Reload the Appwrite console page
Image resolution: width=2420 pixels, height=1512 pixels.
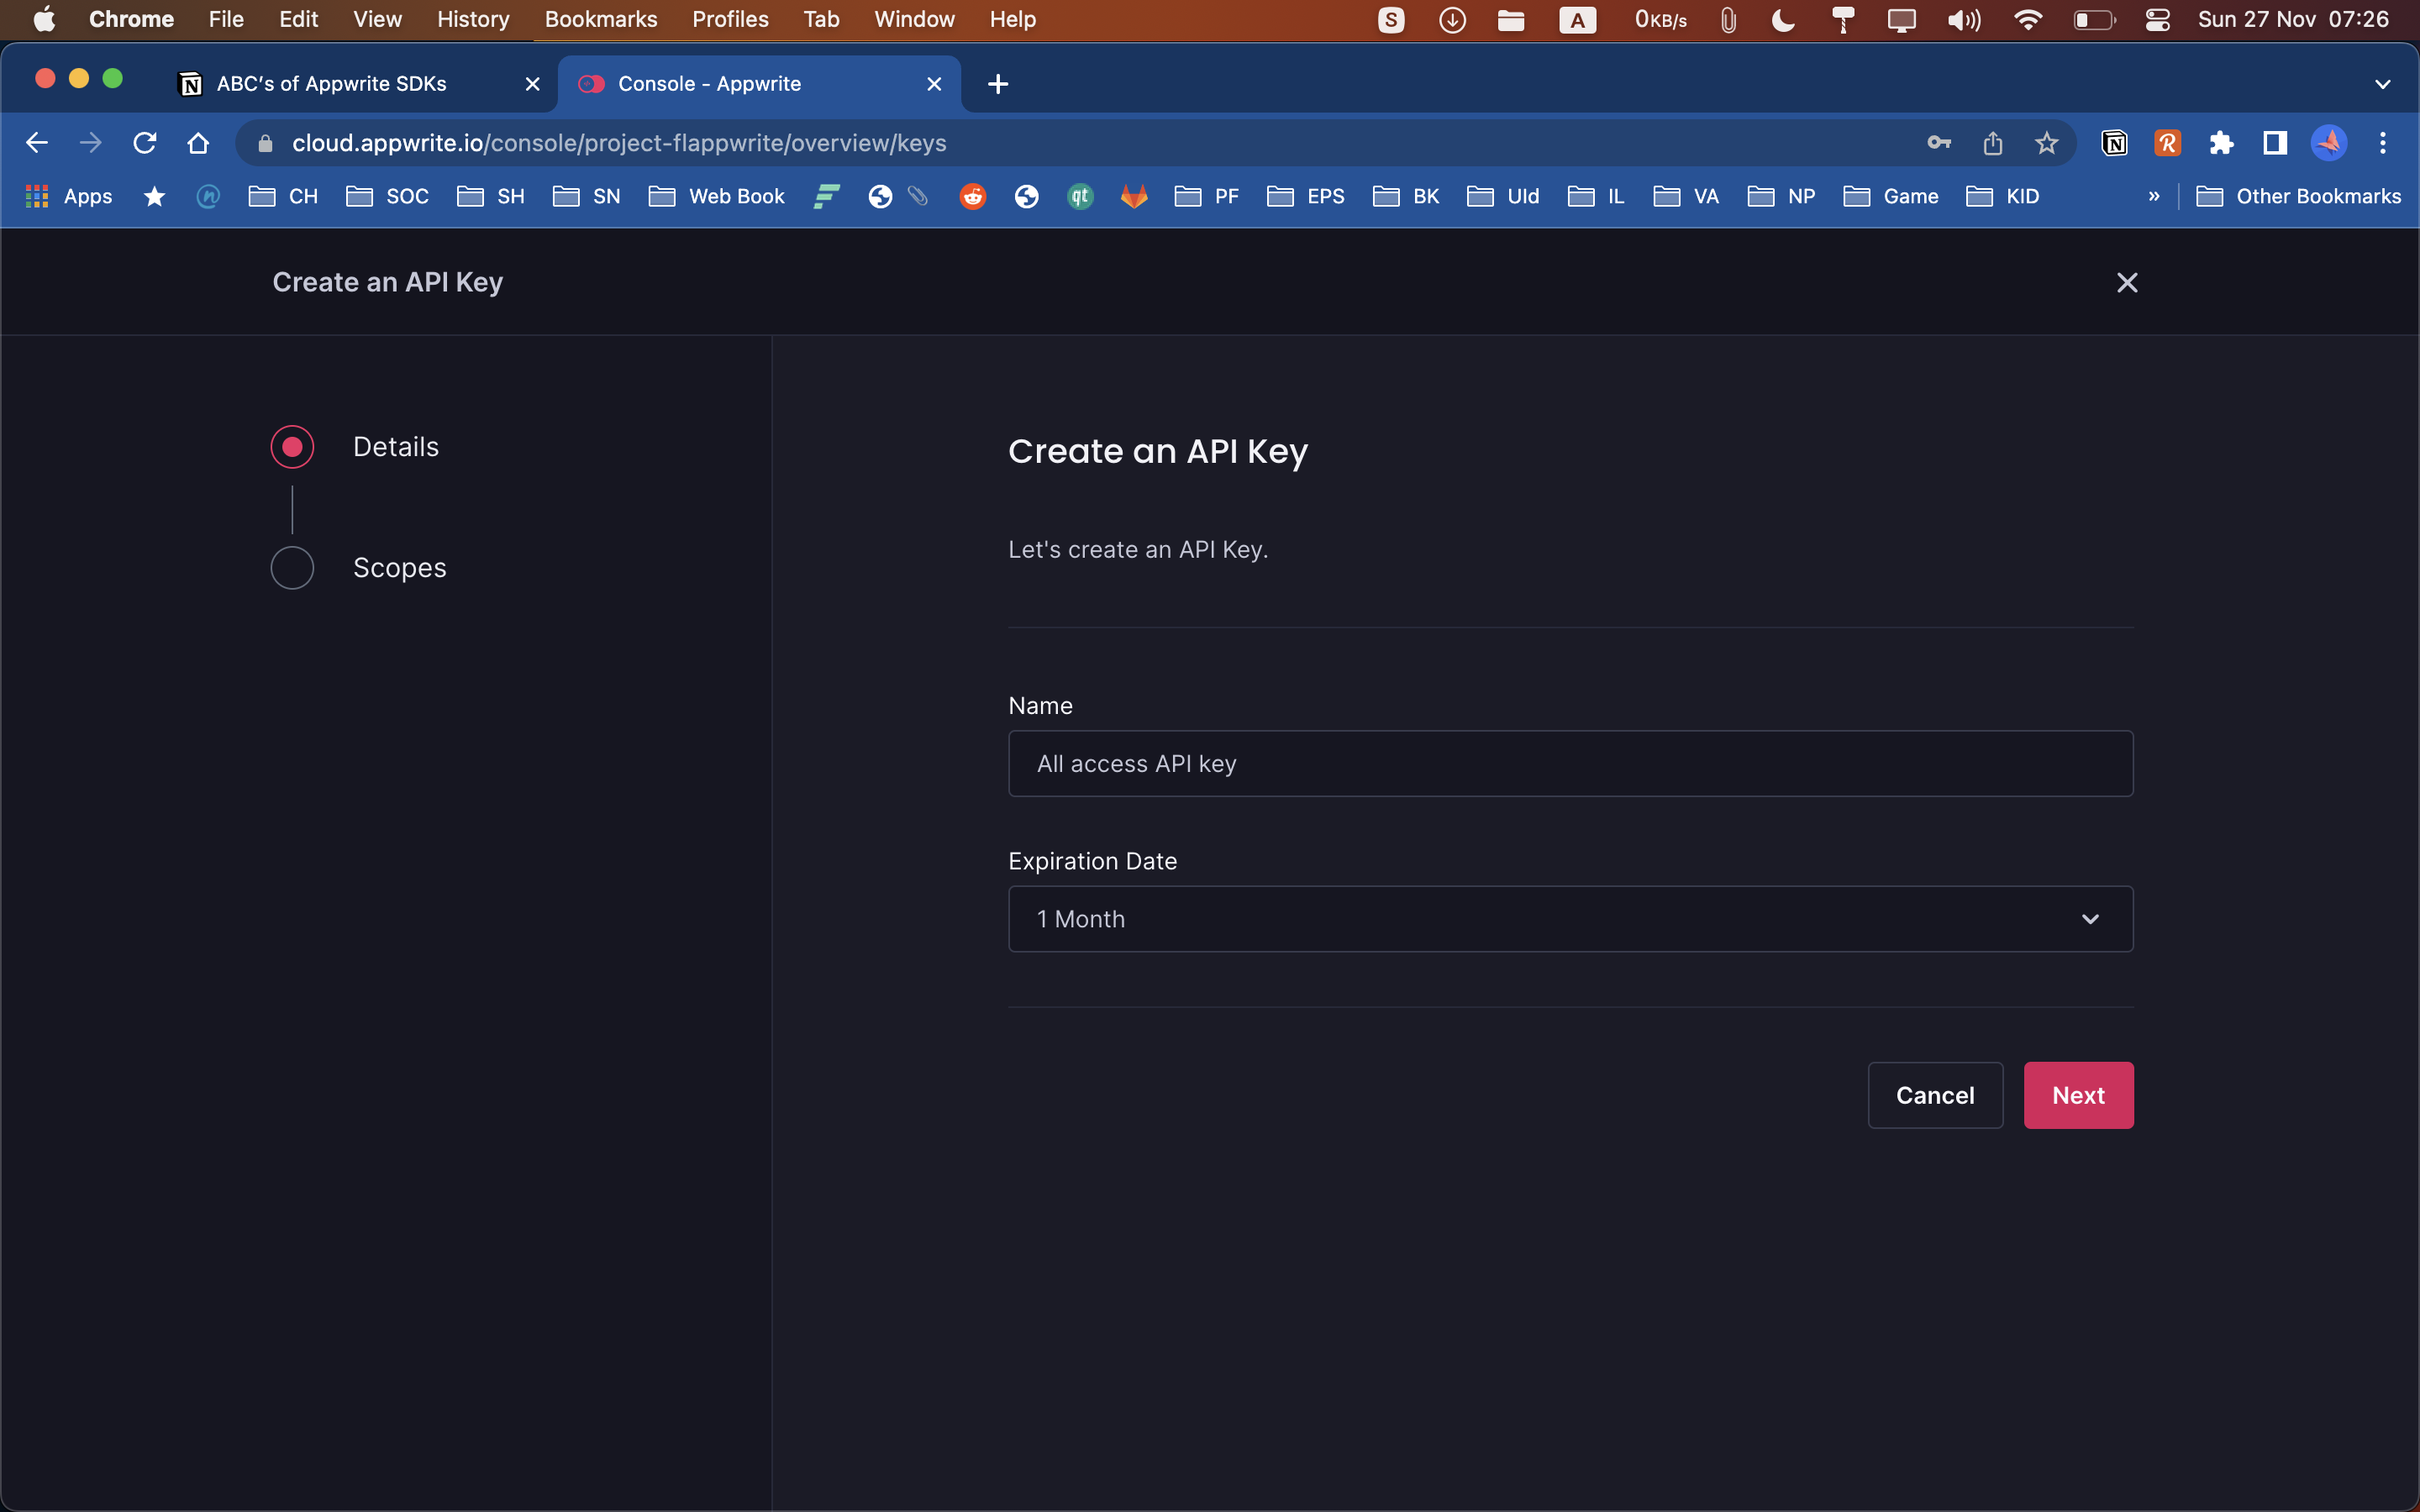tap(145, 143)
